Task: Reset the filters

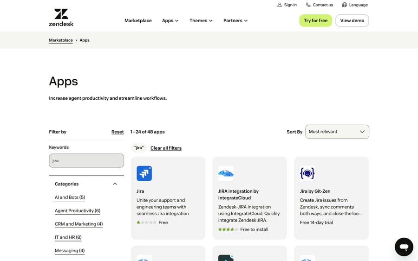Action: tap(118, 132)
